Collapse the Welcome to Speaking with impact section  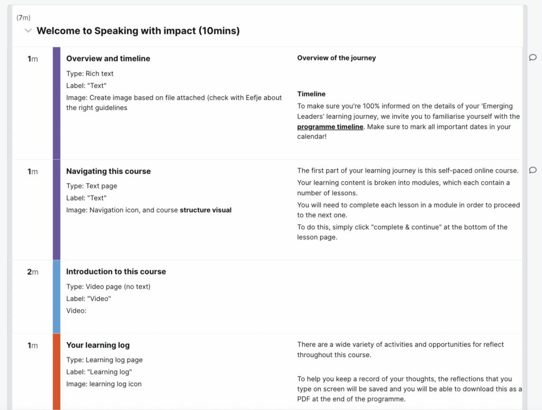coord(29,30)
